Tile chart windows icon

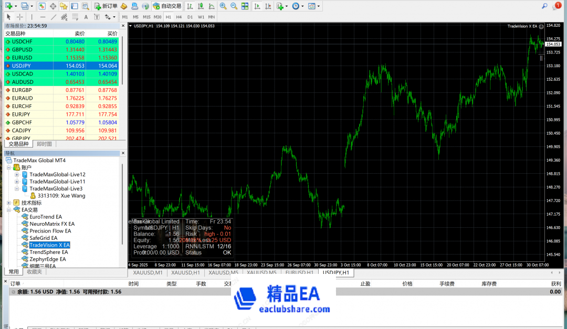tap(245, 6)
